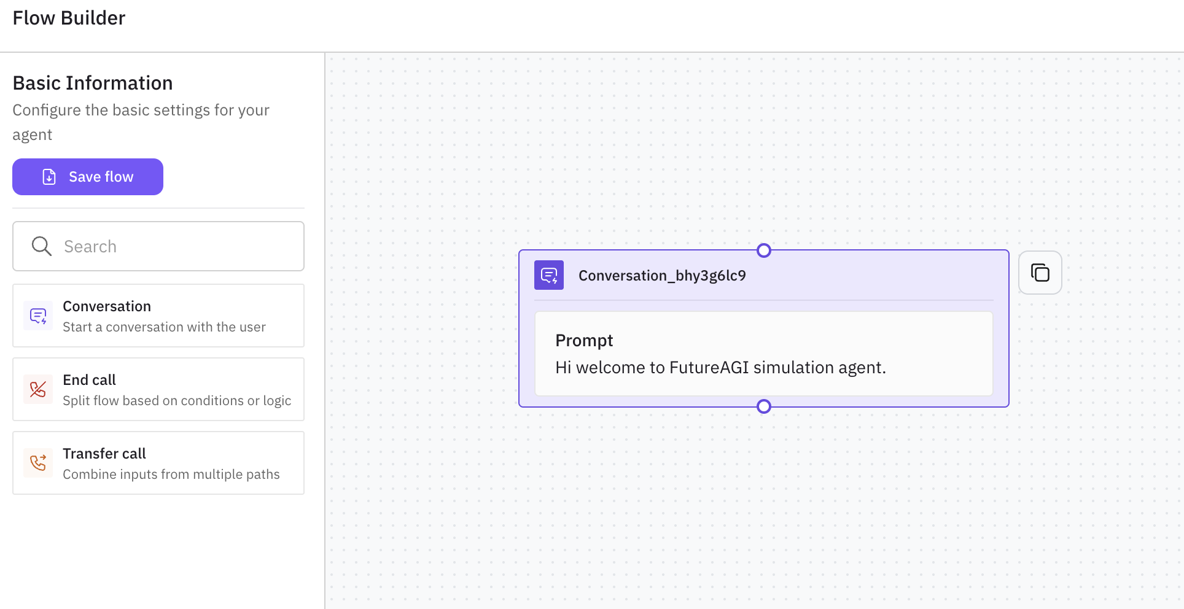Select the Conversation node type in the sidebar

click(x=158, y=316)
